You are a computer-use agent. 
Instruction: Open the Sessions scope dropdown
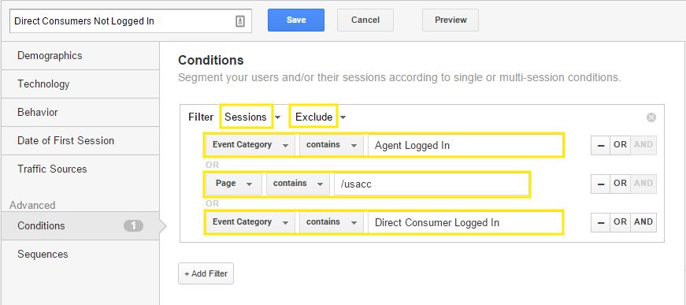click(x=252, y=117)
